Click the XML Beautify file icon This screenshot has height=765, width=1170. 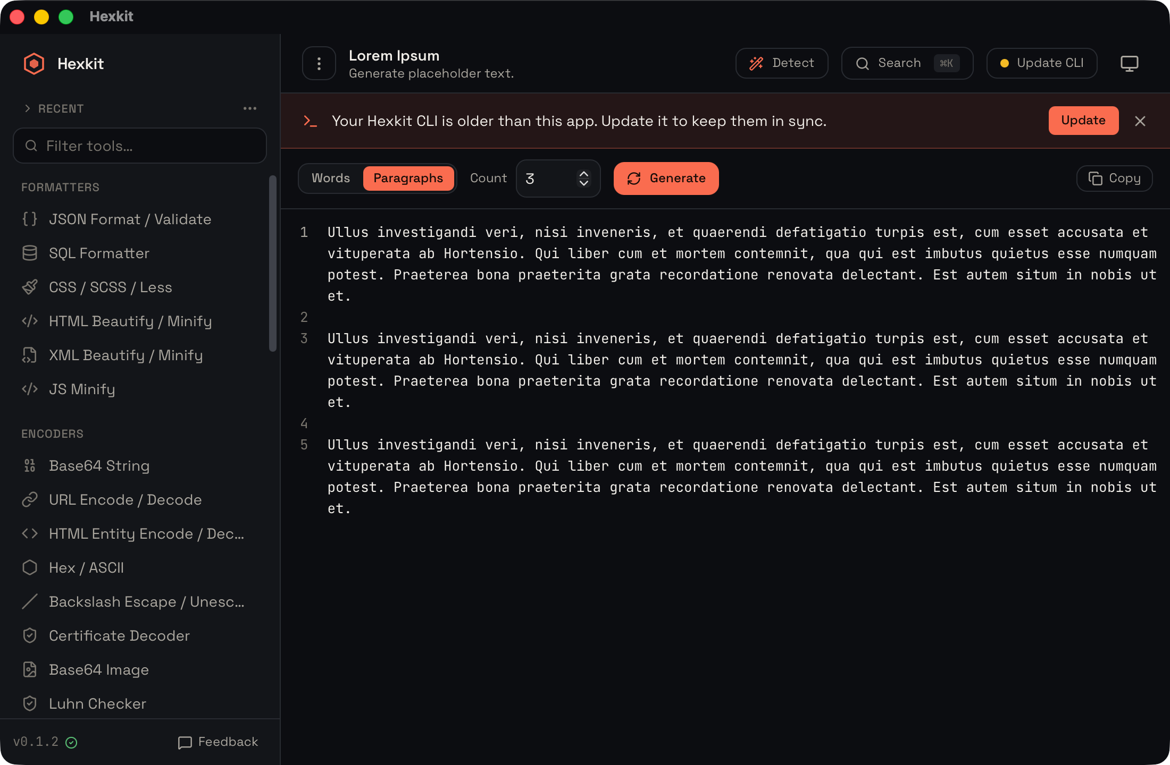[30, 355]
